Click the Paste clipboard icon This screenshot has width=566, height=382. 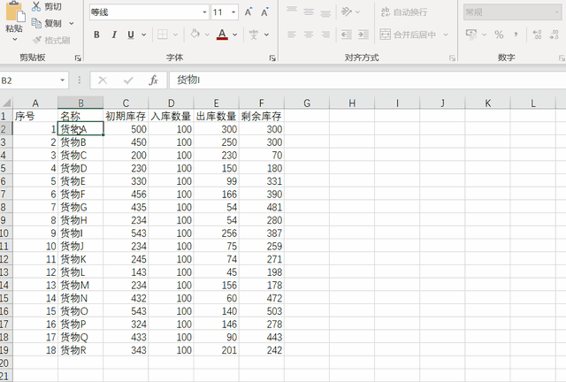15,11
